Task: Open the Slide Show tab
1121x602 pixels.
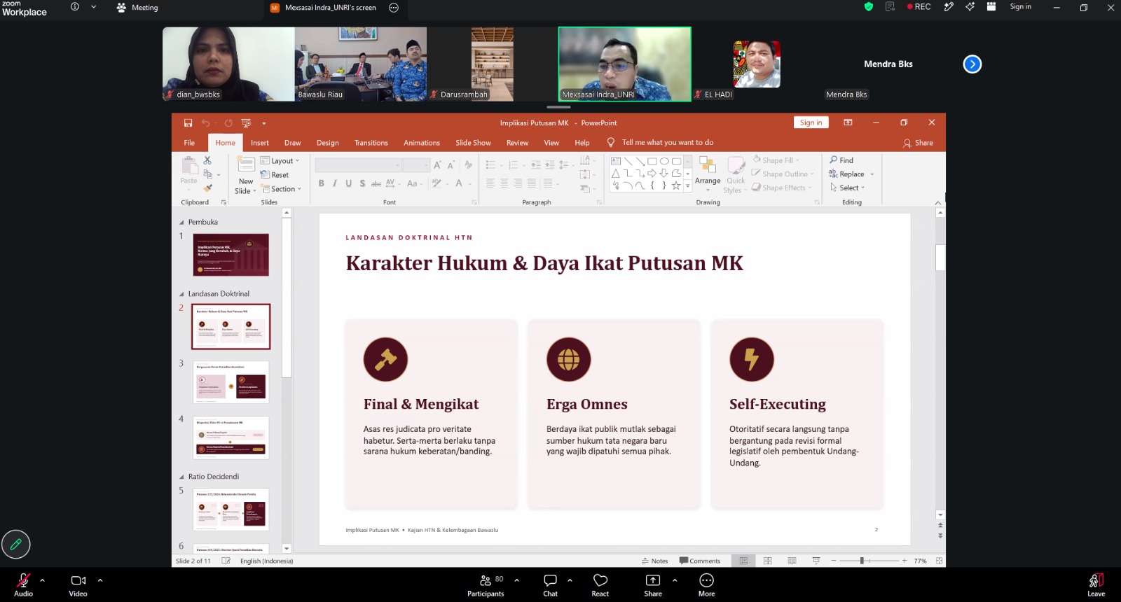Action: point(474,143)
